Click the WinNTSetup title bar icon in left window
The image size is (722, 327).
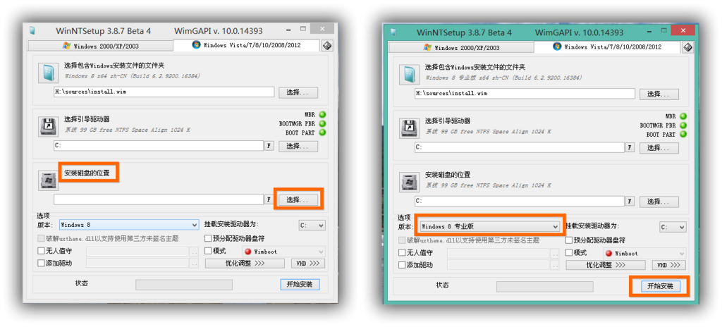click(32, 31)
